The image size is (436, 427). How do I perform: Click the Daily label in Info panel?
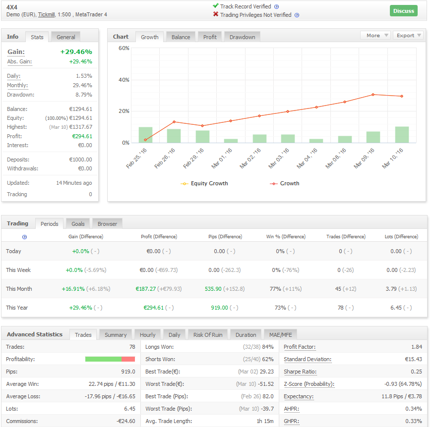[13, 76]
